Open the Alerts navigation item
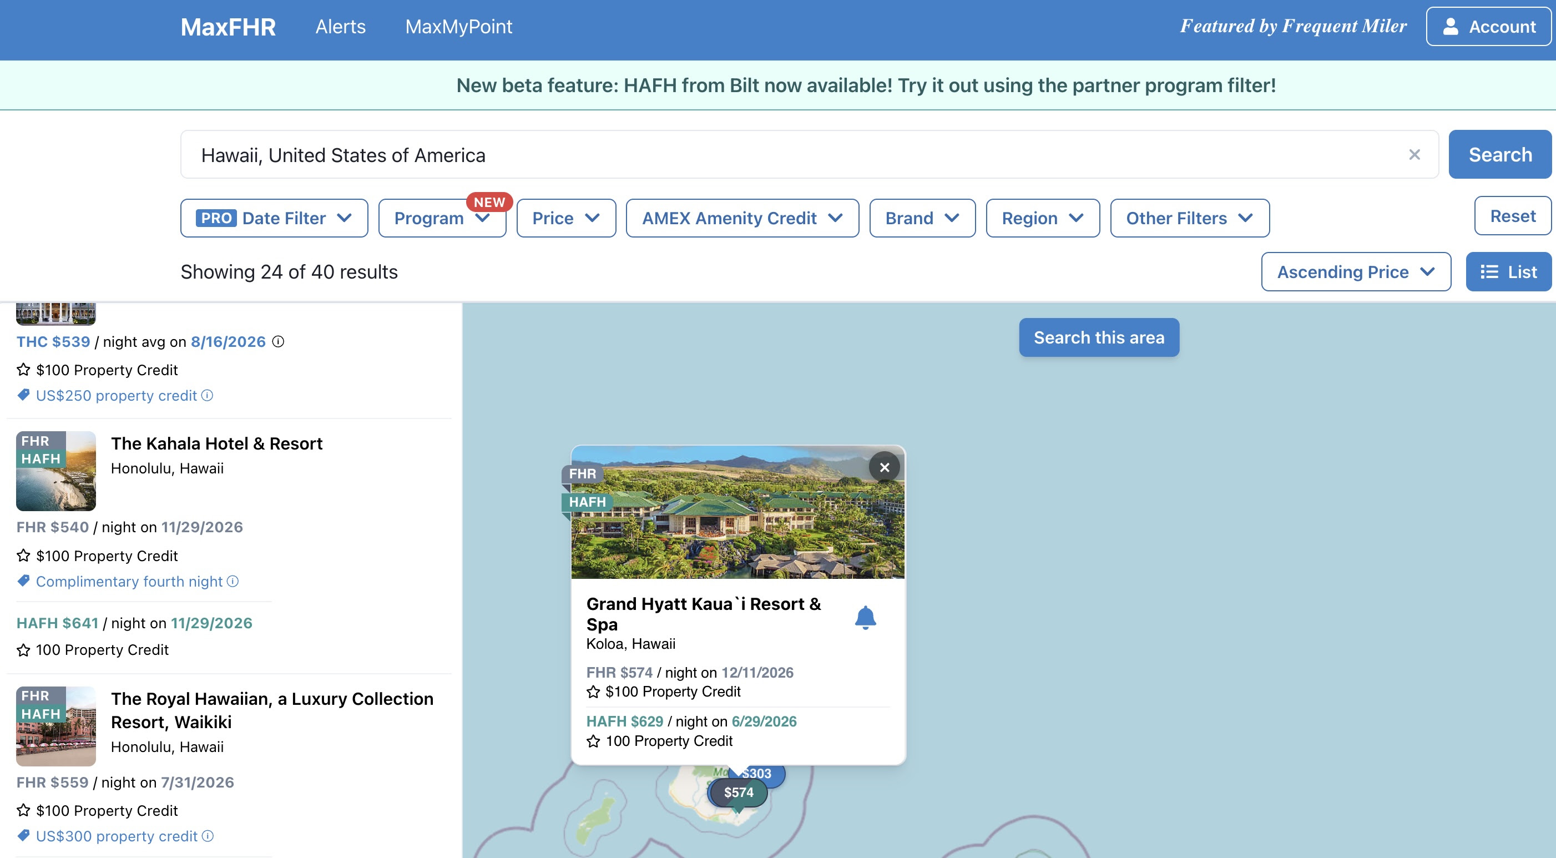Image resolution: width=1556 pixels, height=858 pixels. coord(341,27)
